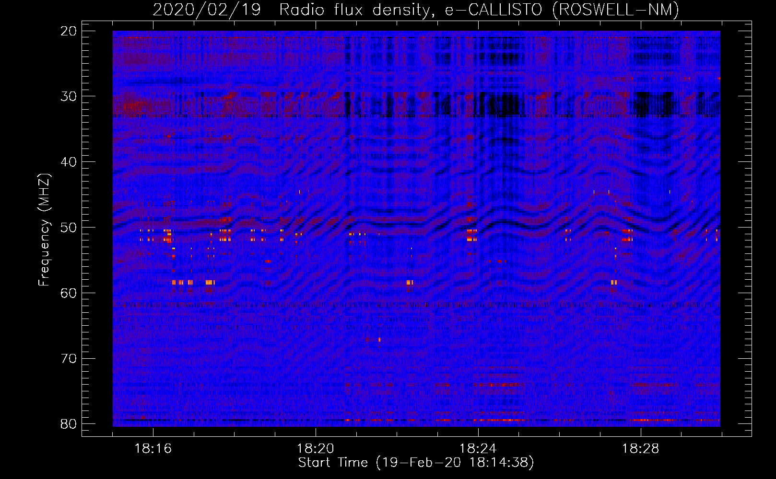Click the time tick label '18:16'
776x479 pixels.
coord(153,449)
